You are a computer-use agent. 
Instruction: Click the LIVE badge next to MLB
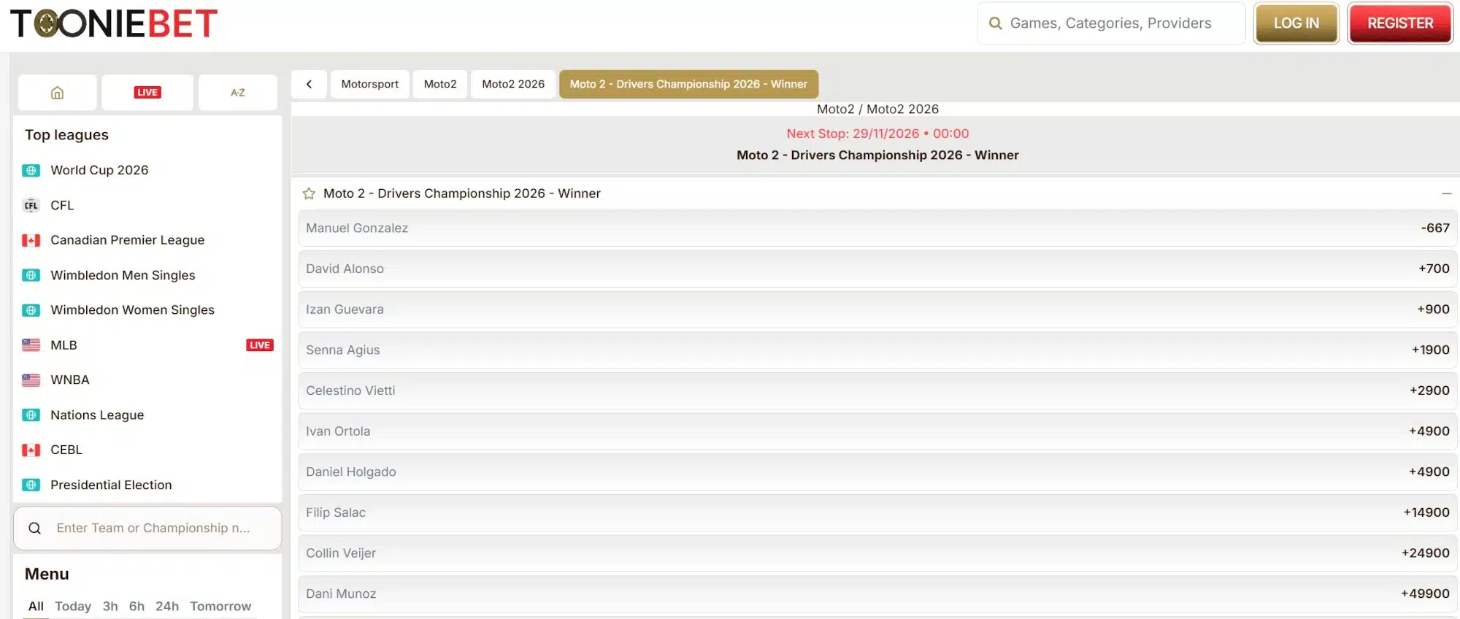tap(260, 345)
